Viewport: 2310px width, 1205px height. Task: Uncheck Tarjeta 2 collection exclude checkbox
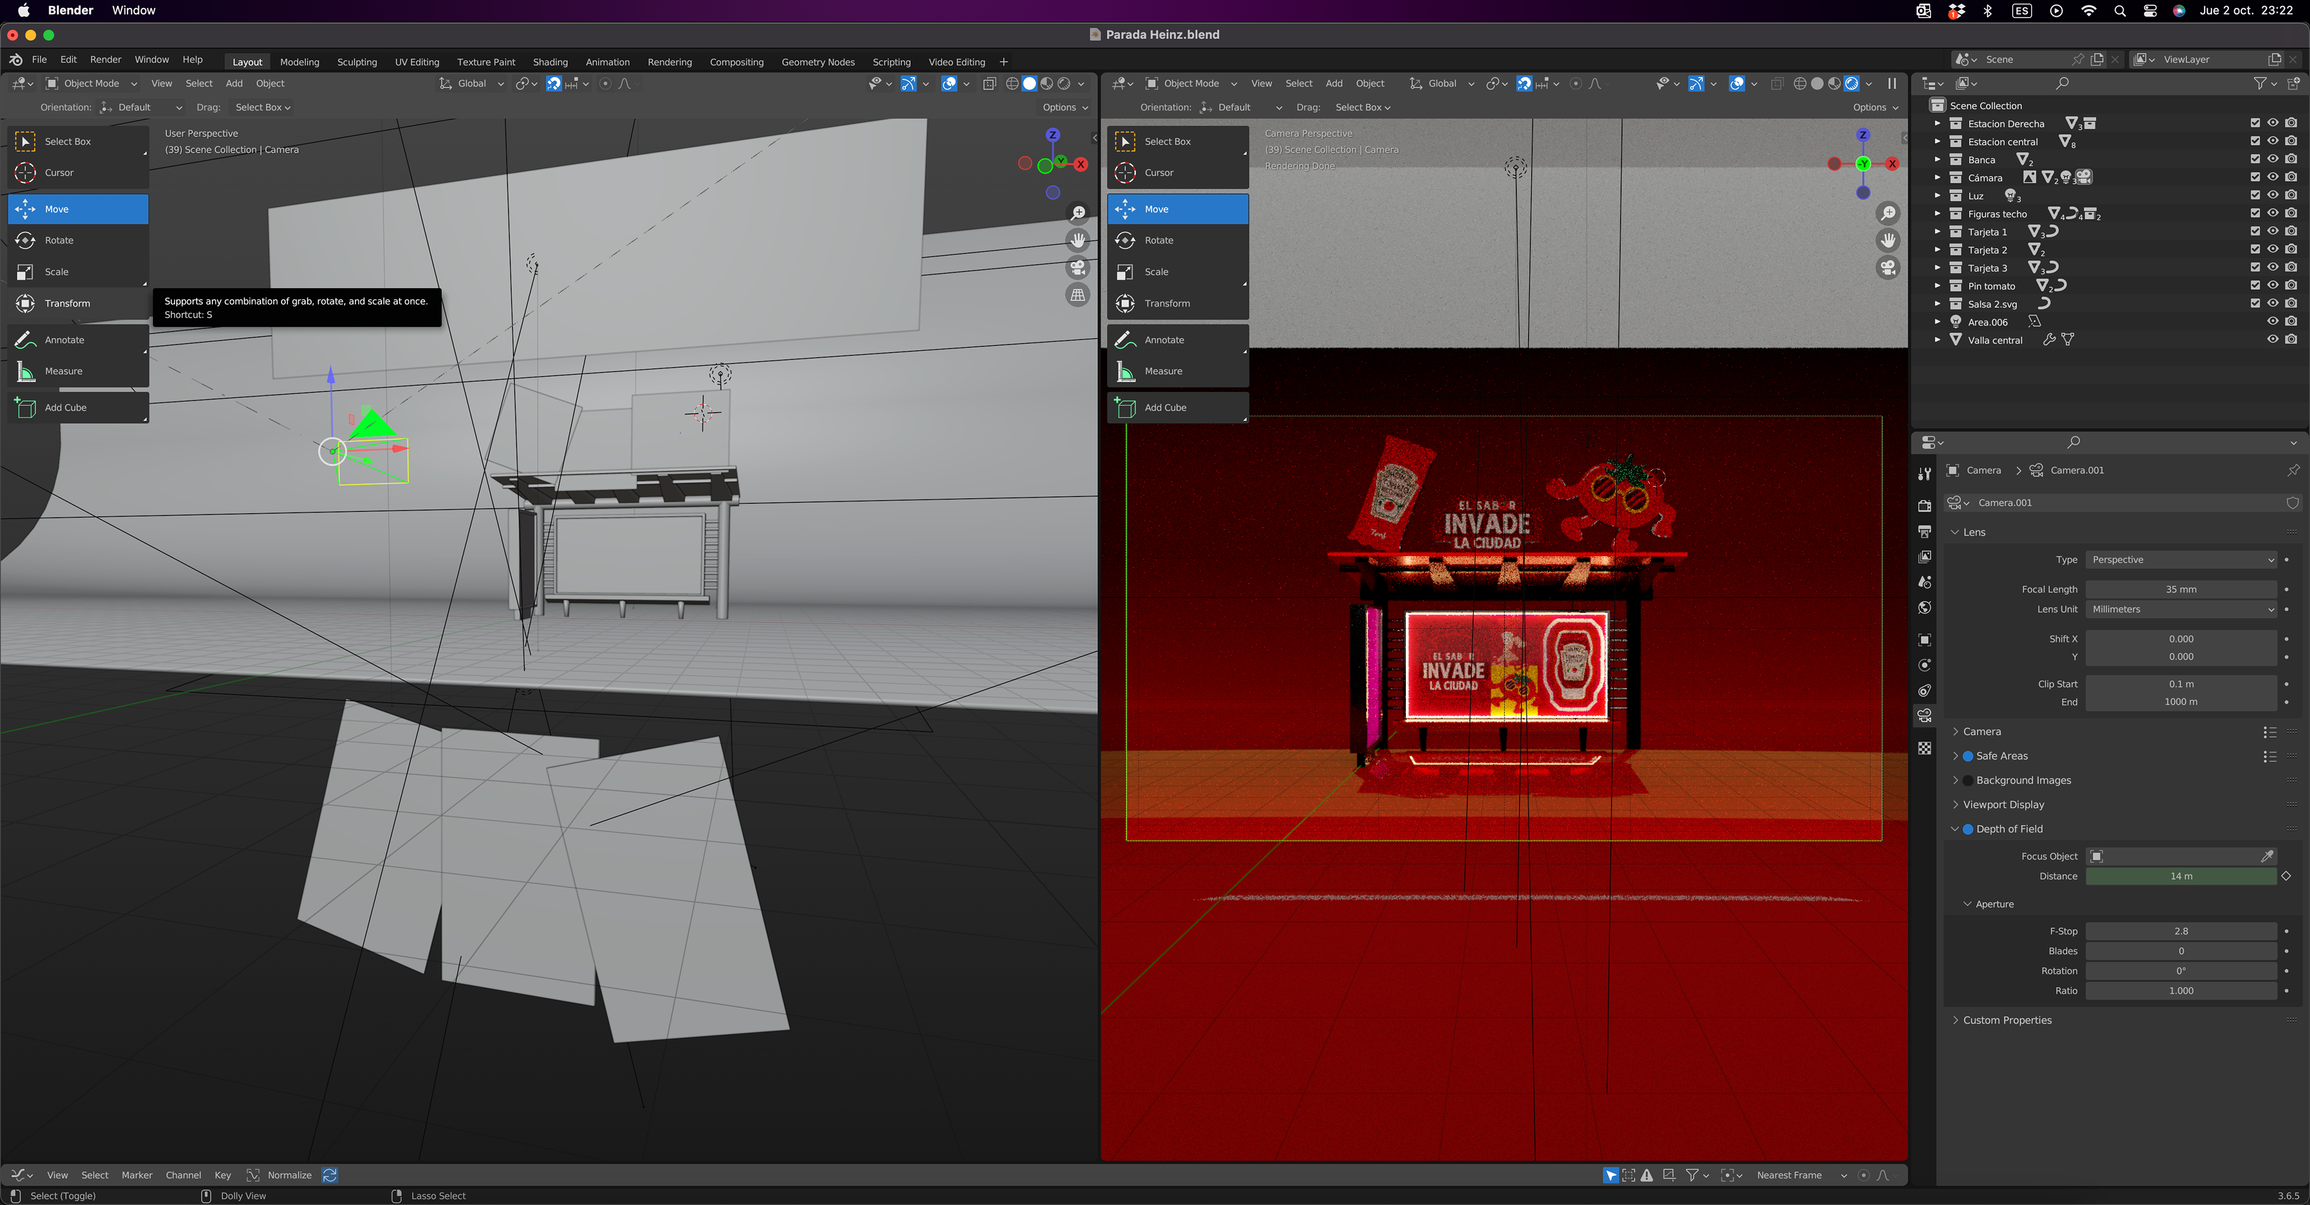tap(2255, 250)
